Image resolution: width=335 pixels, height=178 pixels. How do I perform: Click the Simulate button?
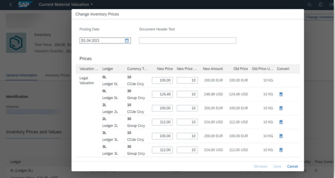[x=260, y=167]
